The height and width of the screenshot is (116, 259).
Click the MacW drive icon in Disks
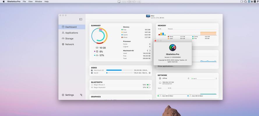pyautogui.click(x=92, y=73)
